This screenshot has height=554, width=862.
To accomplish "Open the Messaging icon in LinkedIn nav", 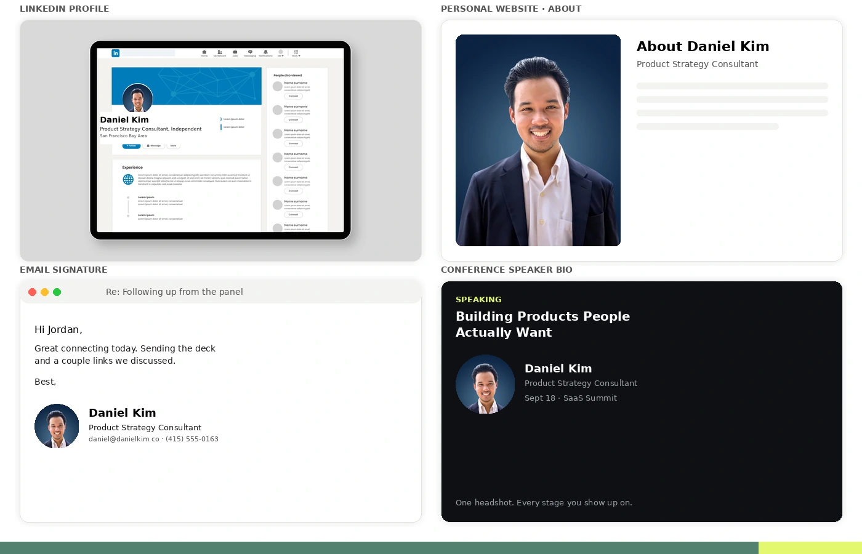I will 250,54.
